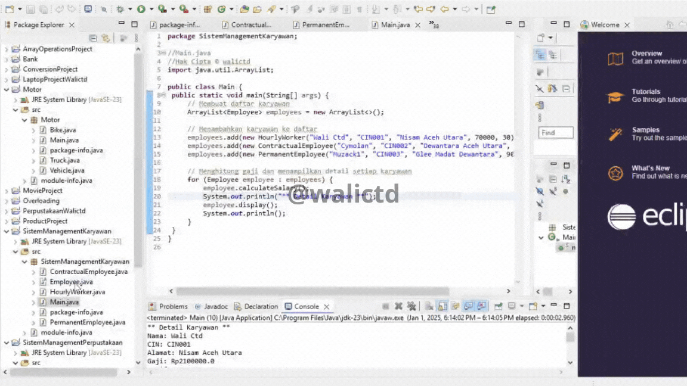Image resolution: width=687 pixels, height=386 pixels.
Task: Click the Sort alphabetically icon in Outline
Action: [565, 179]
